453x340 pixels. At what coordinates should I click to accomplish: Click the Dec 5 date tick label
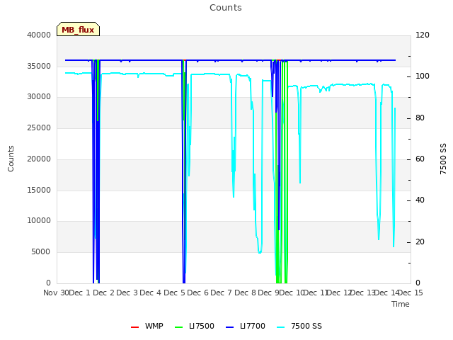[x=175, y=293]
